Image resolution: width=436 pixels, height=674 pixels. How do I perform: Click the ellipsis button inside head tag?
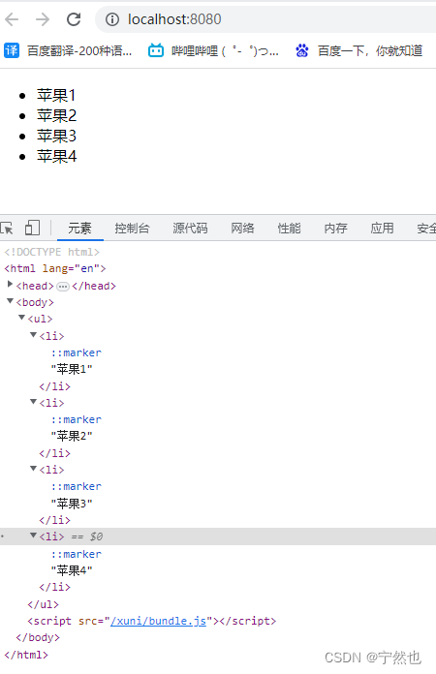[63, 287]
